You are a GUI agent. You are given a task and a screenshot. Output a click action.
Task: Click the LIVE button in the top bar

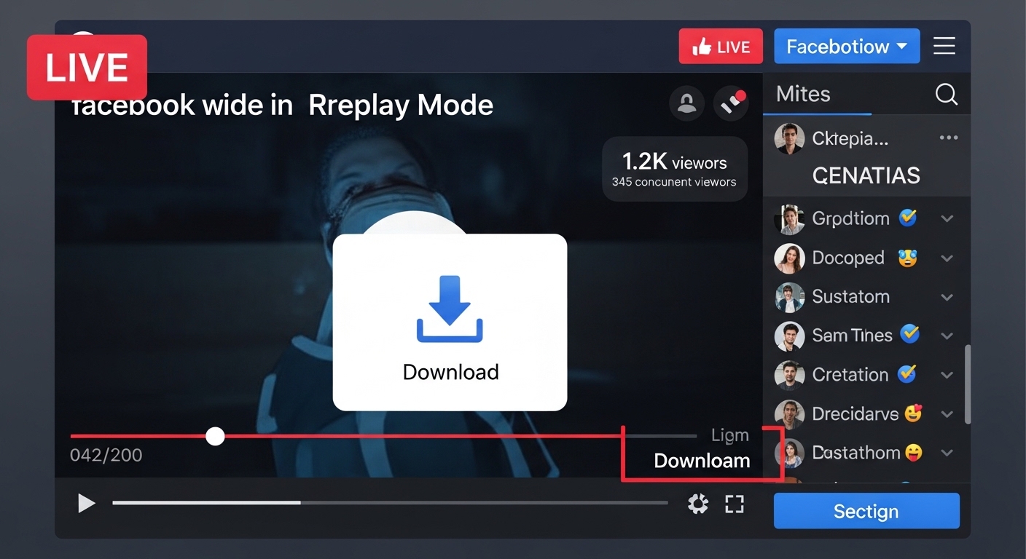pos(721,46)
